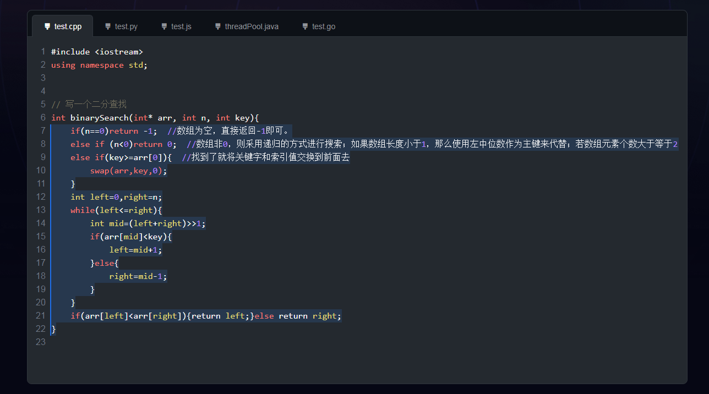The width and height of the screenshot is (709, 394).
Task: Click line number 1 in the gutter
Action: pyautogui.click(x=43, y=52)
